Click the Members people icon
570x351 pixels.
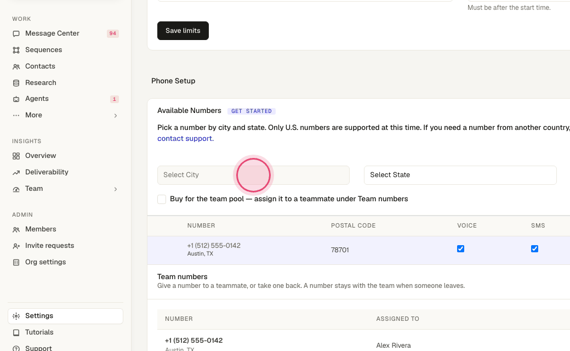tap(16, 229)
